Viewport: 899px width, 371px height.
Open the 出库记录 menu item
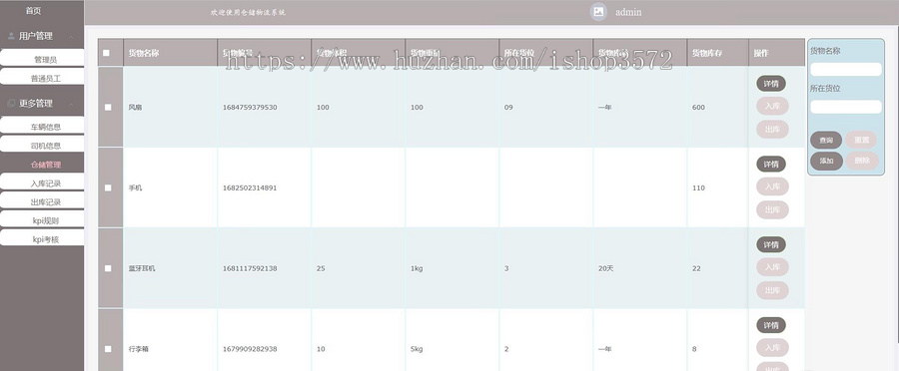[42, 201]
